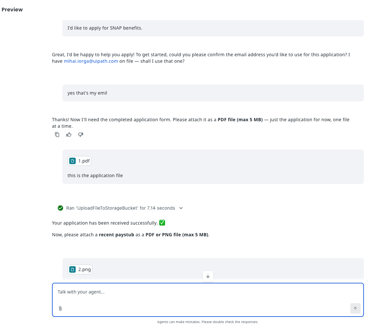The image size is (386, 326).
Task: Give thumbs up to the agent response
Action: pyautogui.click(x=69, y=135)
